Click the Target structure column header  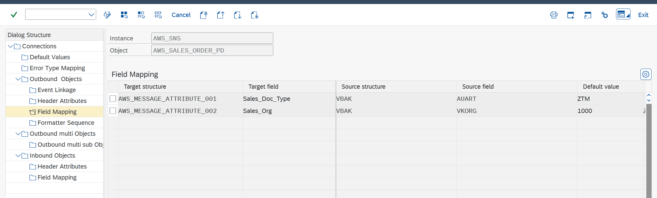180,87
